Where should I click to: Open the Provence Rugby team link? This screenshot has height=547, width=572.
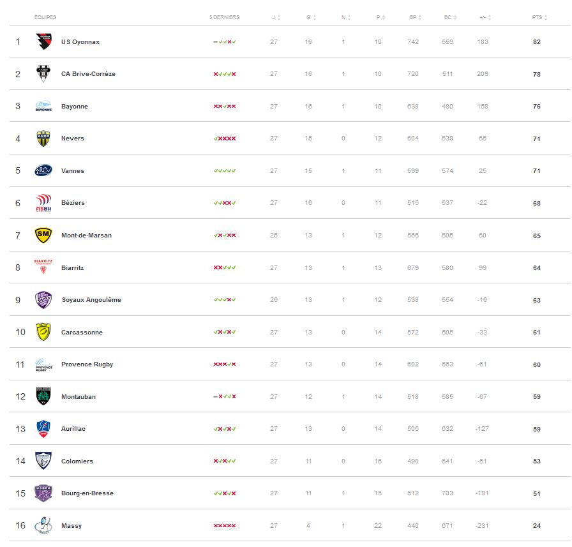tap(87, 364)
